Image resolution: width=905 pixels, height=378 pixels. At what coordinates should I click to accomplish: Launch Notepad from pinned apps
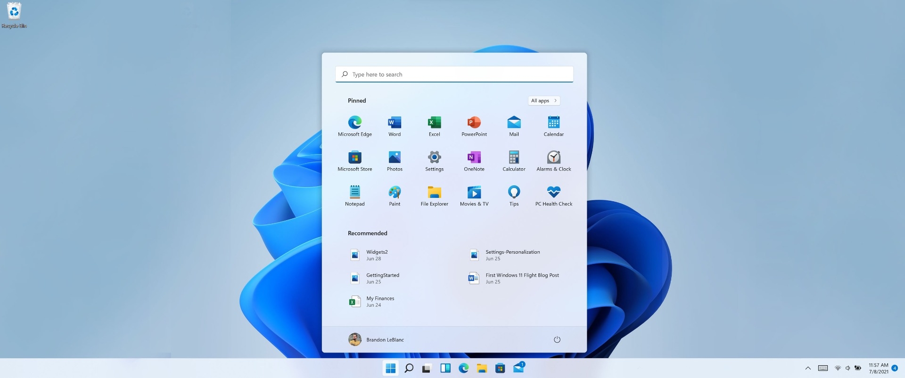pyautogui.click(x=354, y=196)
